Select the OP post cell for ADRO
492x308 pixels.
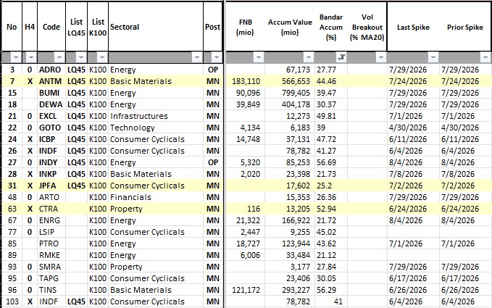point(213,70)
